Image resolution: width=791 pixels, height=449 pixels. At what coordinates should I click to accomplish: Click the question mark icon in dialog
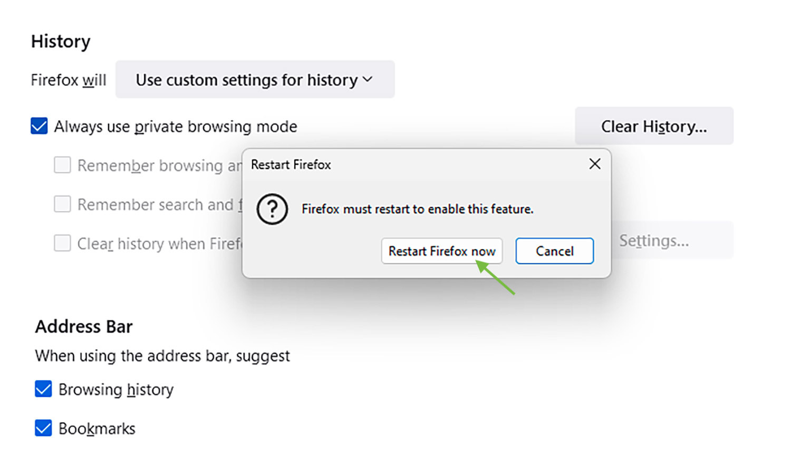point(272,209)
